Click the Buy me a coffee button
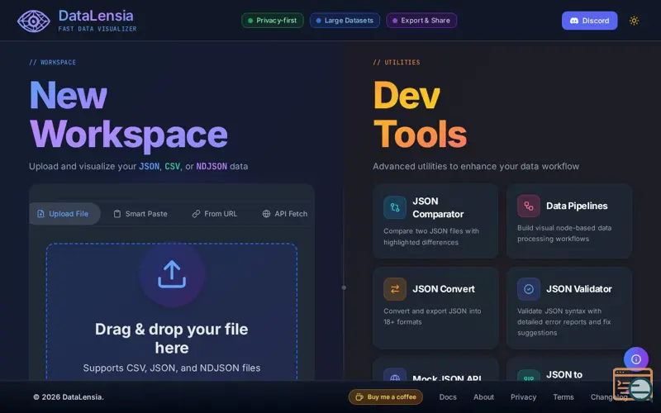The width and height of the screenshot is (661, 413). (x=386, y=397)
